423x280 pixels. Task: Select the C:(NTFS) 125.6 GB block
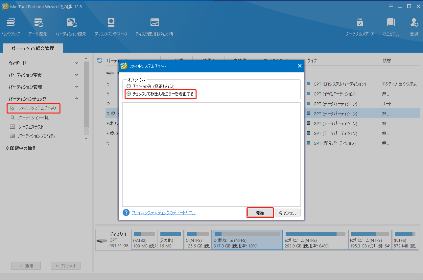click(198, 240)
